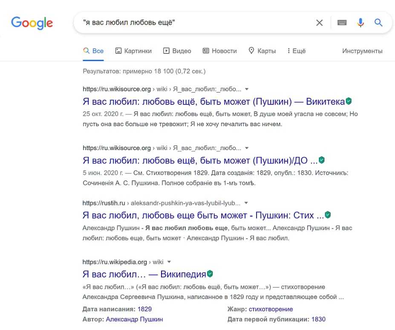Open the Я вас любил… — Википедия result
The image size is (395, 330).
click(144, 274)
